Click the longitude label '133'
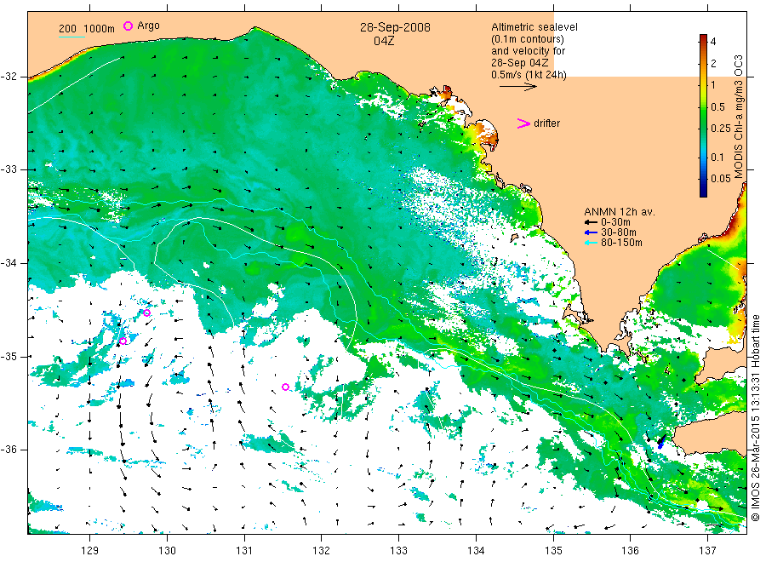766x562 pixels. (398, 551)
